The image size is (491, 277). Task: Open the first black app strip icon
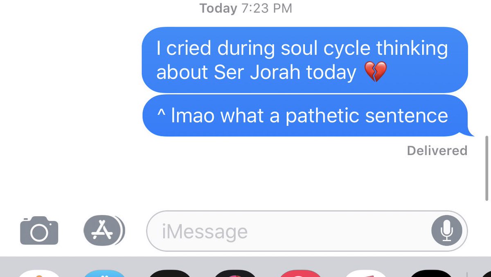pos(169,273)
